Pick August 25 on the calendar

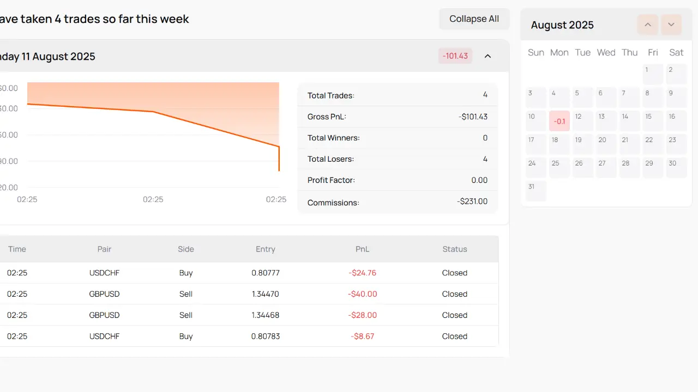559,168
